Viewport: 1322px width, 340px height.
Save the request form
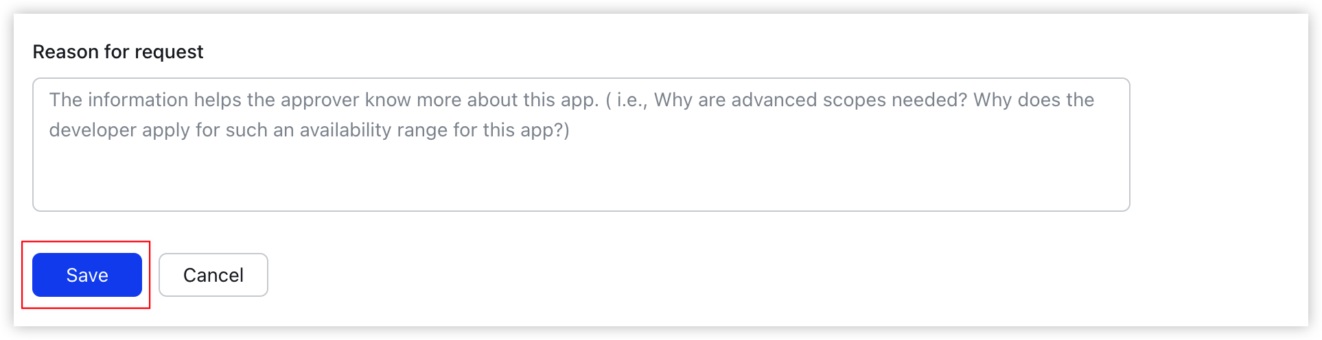click(x=87, y=275)
